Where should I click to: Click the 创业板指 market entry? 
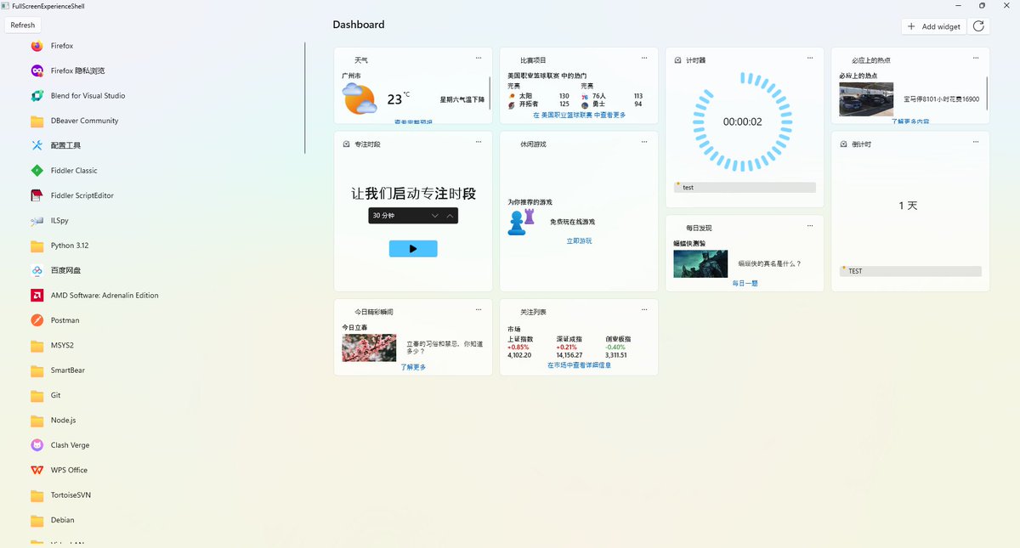[616, 347]
